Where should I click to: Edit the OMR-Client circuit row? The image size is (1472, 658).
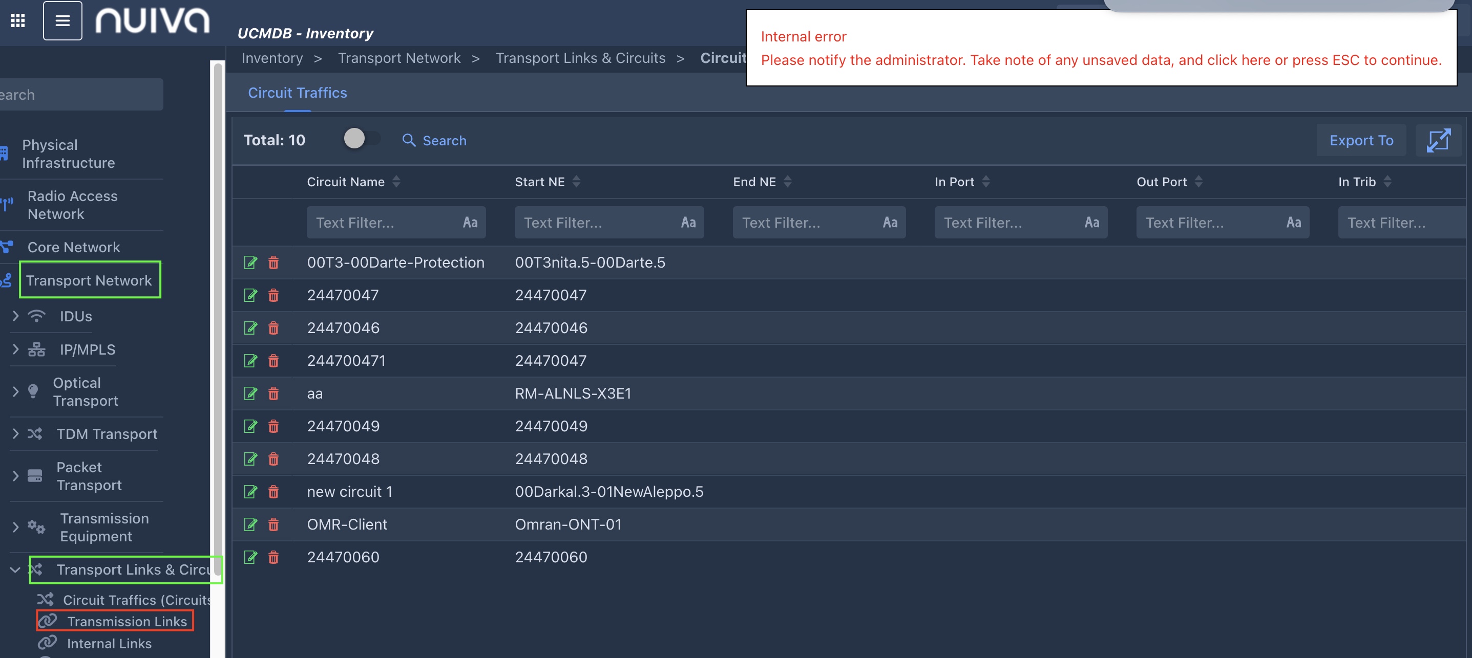pyautogui.click(x=250, y=524)
